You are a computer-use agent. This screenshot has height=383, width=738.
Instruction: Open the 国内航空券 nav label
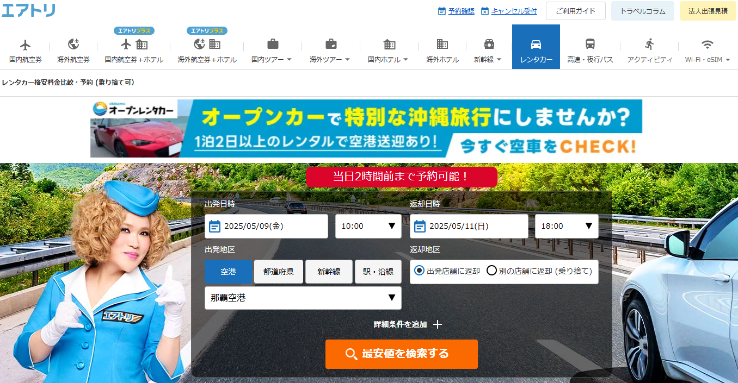click(x=26, y=60)
